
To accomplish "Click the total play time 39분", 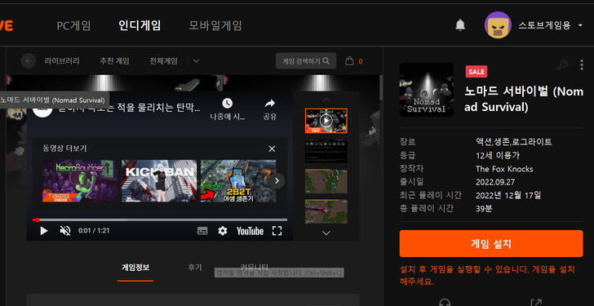I will tap(484, 209).
